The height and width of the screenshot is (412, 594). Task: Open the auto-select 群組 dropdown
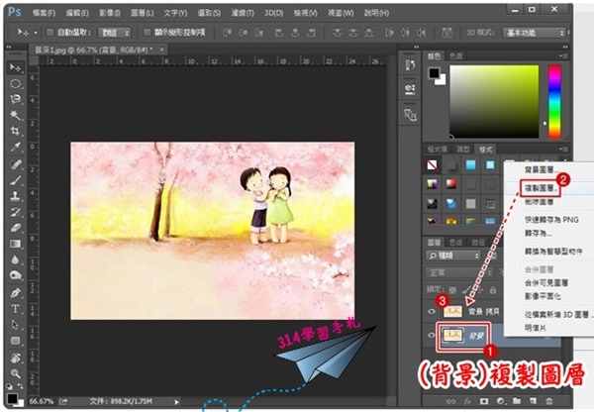[115, 33]
